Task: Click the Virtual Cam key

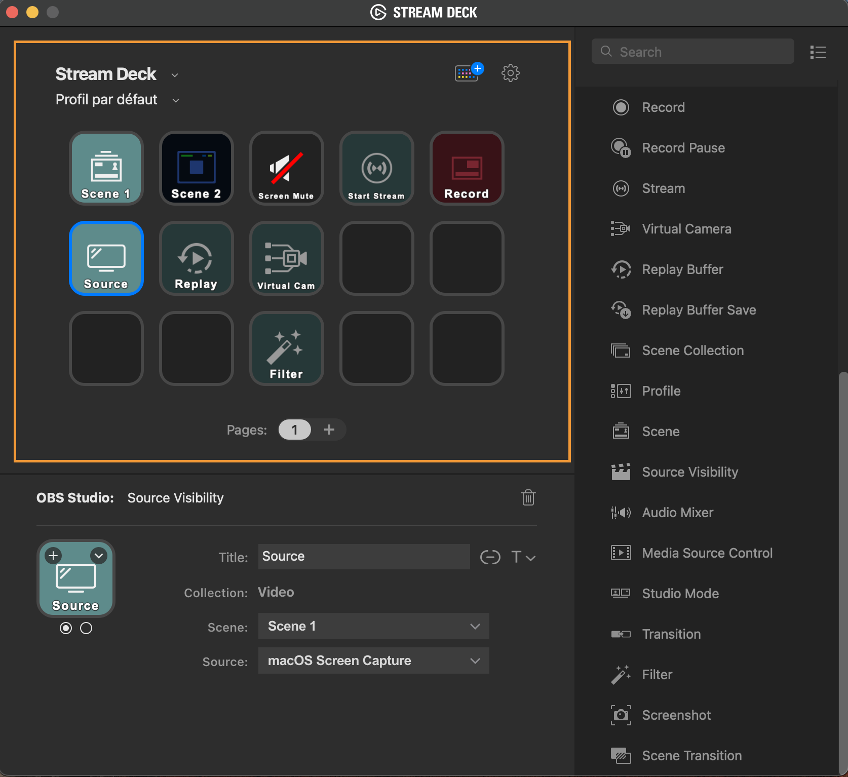Action: tap(286, 258)
